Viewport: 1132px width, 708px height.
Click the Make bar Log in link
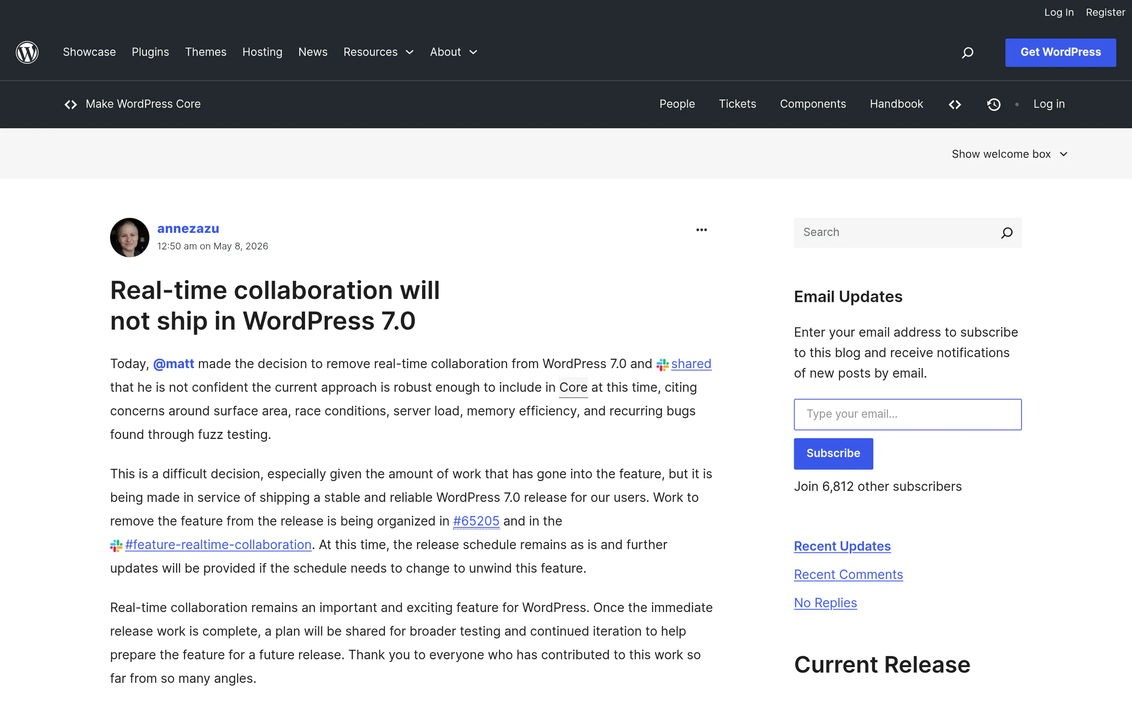point(1049,104)
